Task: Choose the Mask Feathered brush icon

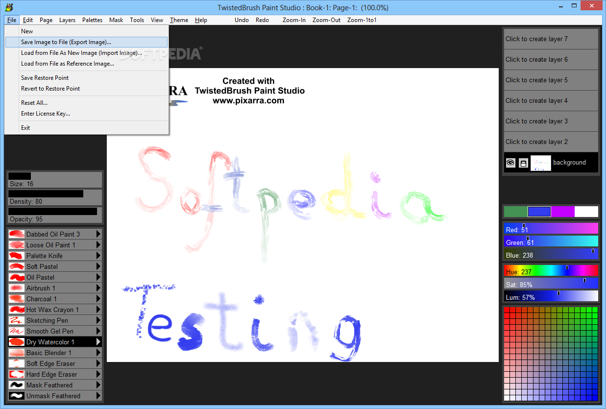Action: point(17,385)
